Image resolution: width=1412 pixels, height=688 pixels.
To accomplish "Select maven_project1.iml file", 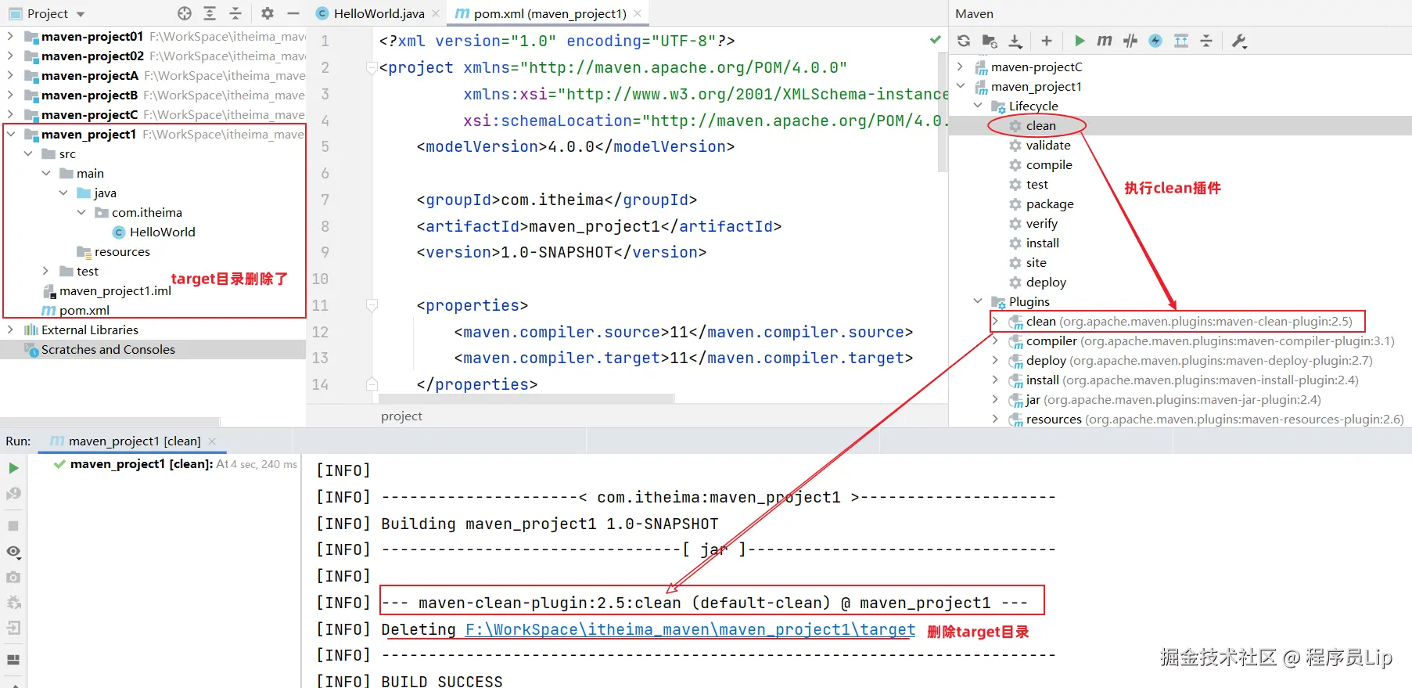I will (x=107, y=290).
